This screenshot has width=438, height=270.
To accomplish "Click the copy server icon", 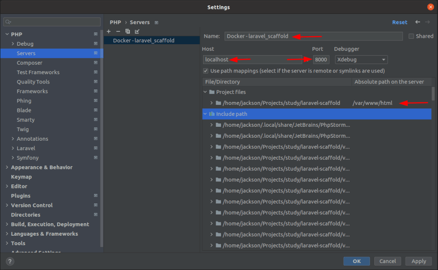I will coord(127,31).
